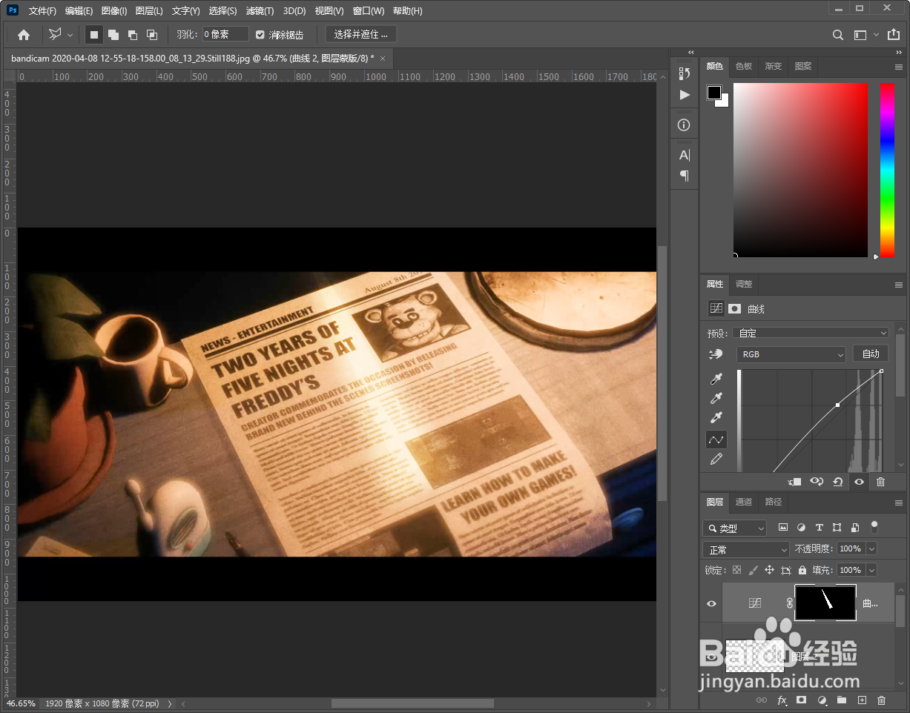The height and width of the screenshot is (713, 910).
Task: Toggle clip adjustment to layer below icon
Action: [794, 482]
